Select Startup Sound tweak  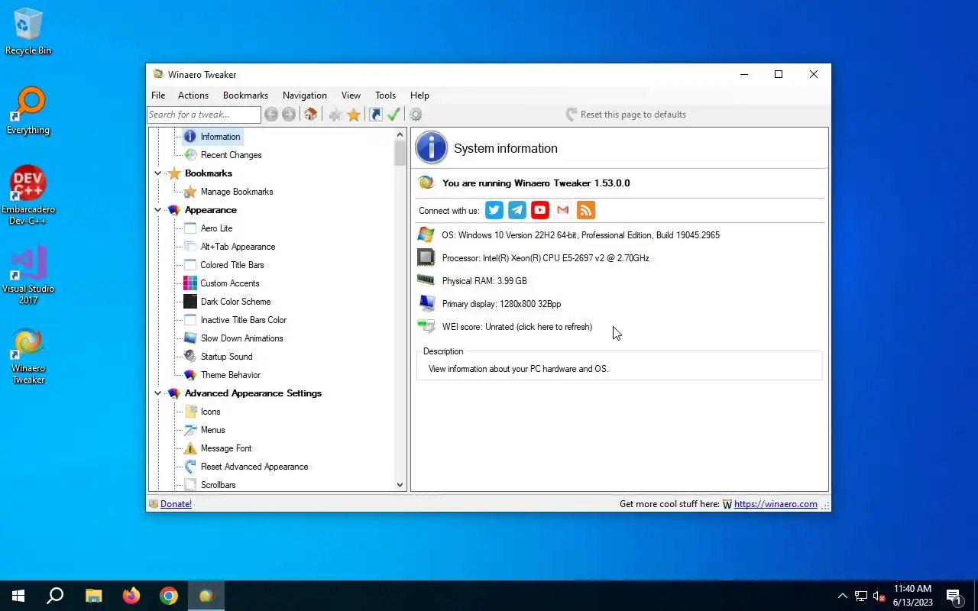click(x=226, y=357)
